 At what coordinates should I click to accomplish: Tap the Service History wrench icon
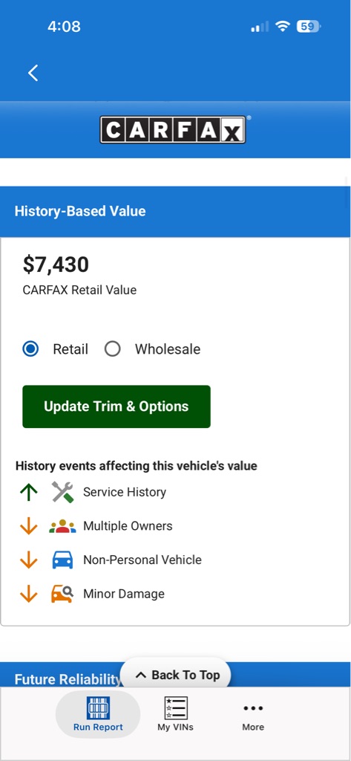point(62,492)
